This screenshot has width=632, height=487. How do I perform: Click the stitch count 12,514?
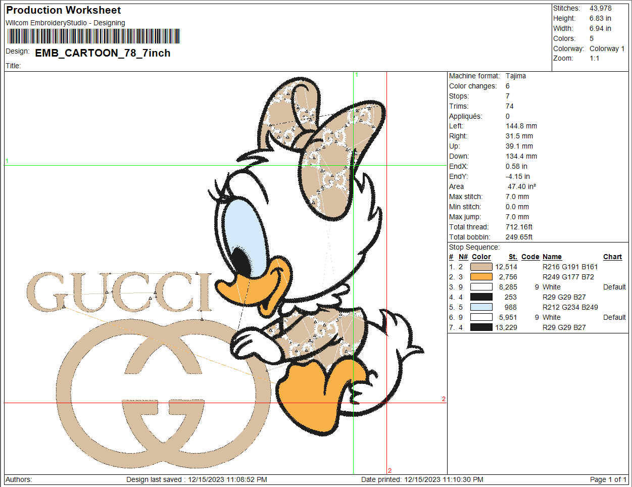(x=506, y=267)
